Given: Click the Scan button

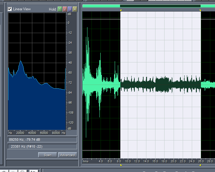Looking at the screenshot, I should (x=48, y=155).
